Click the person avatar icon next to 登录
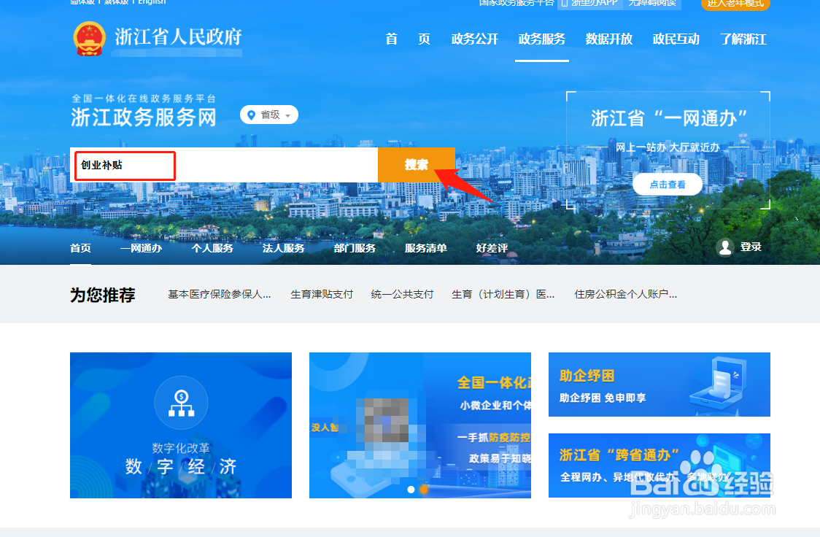 pyautogui.click(x=725, y=247)
